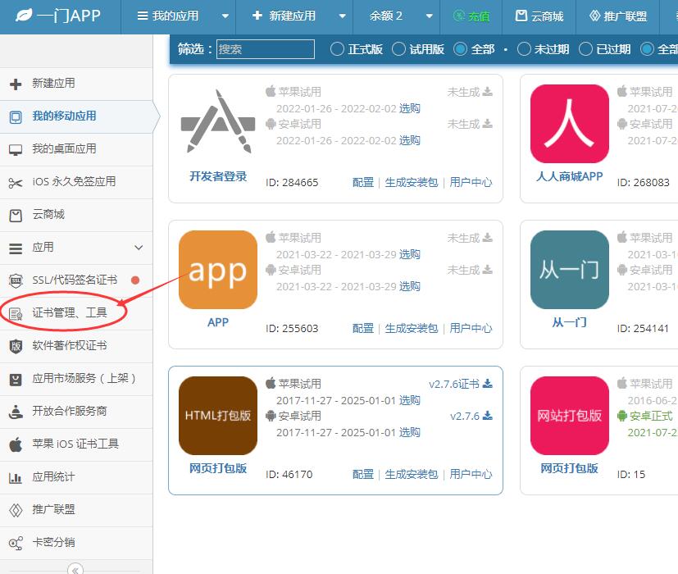
Task: Click 用户中心 link for ID 46170
Action: 471,475
